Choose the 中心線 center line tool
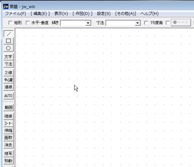The height and width of the screenshot is (167, 194). [8, 80]
